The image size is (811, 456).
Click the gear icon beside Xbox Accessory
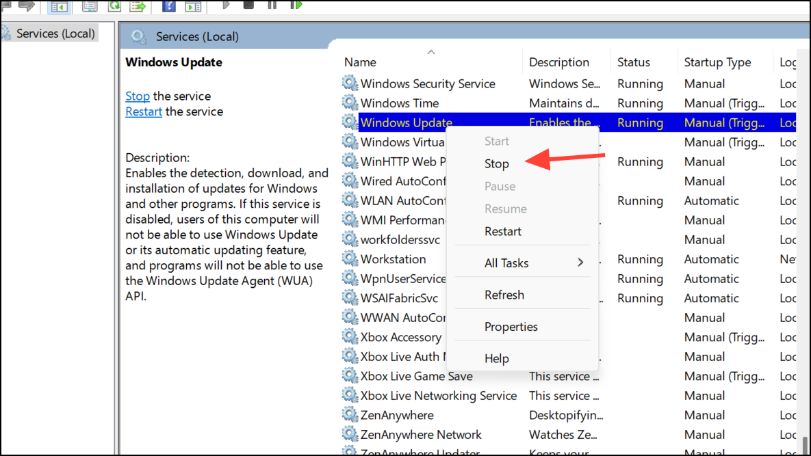[350, 336]
